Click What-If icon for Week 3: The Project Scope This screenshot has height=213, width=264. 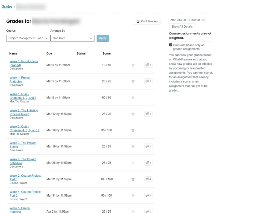pos(133,147)
